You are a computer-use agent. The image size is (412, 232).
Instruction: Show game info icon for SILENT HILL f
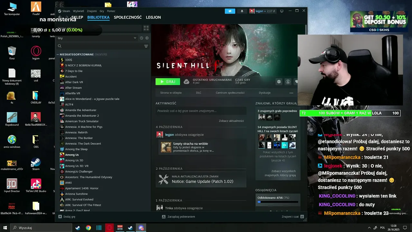[288, 82]
